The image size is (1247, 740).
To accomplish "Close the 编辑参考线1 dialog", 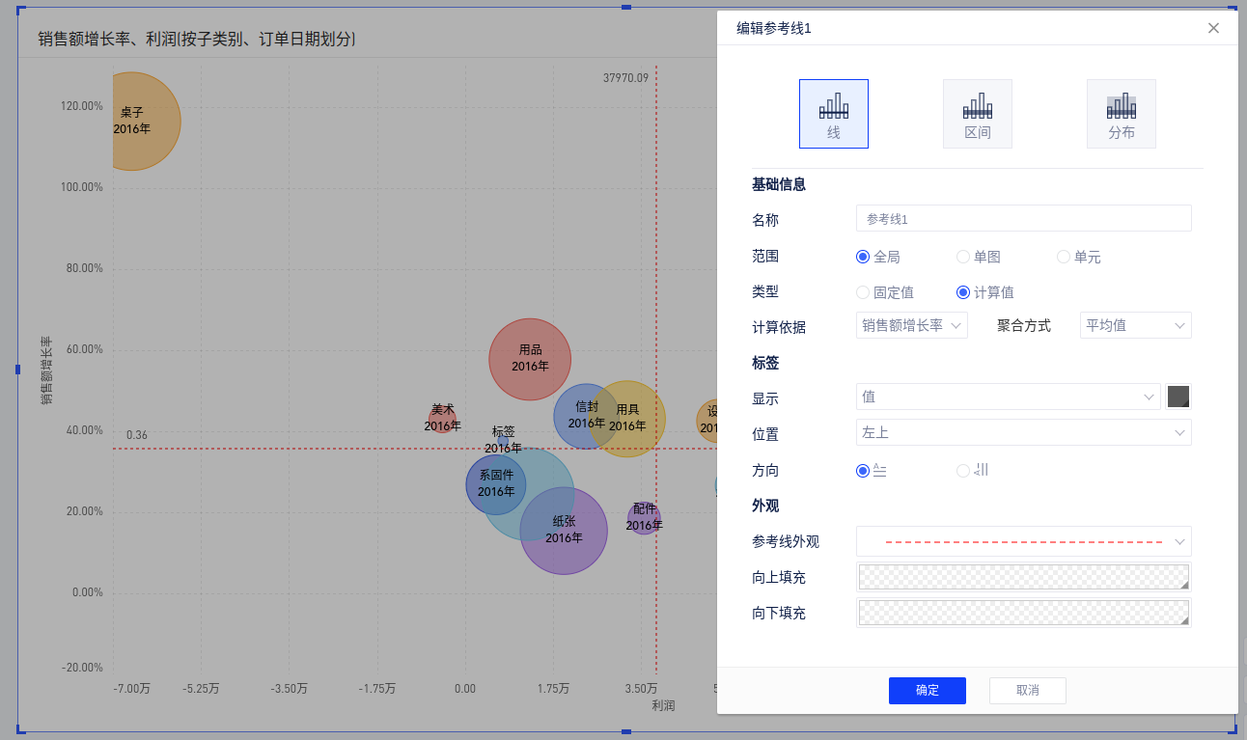I will click(x=1213, y=28).
